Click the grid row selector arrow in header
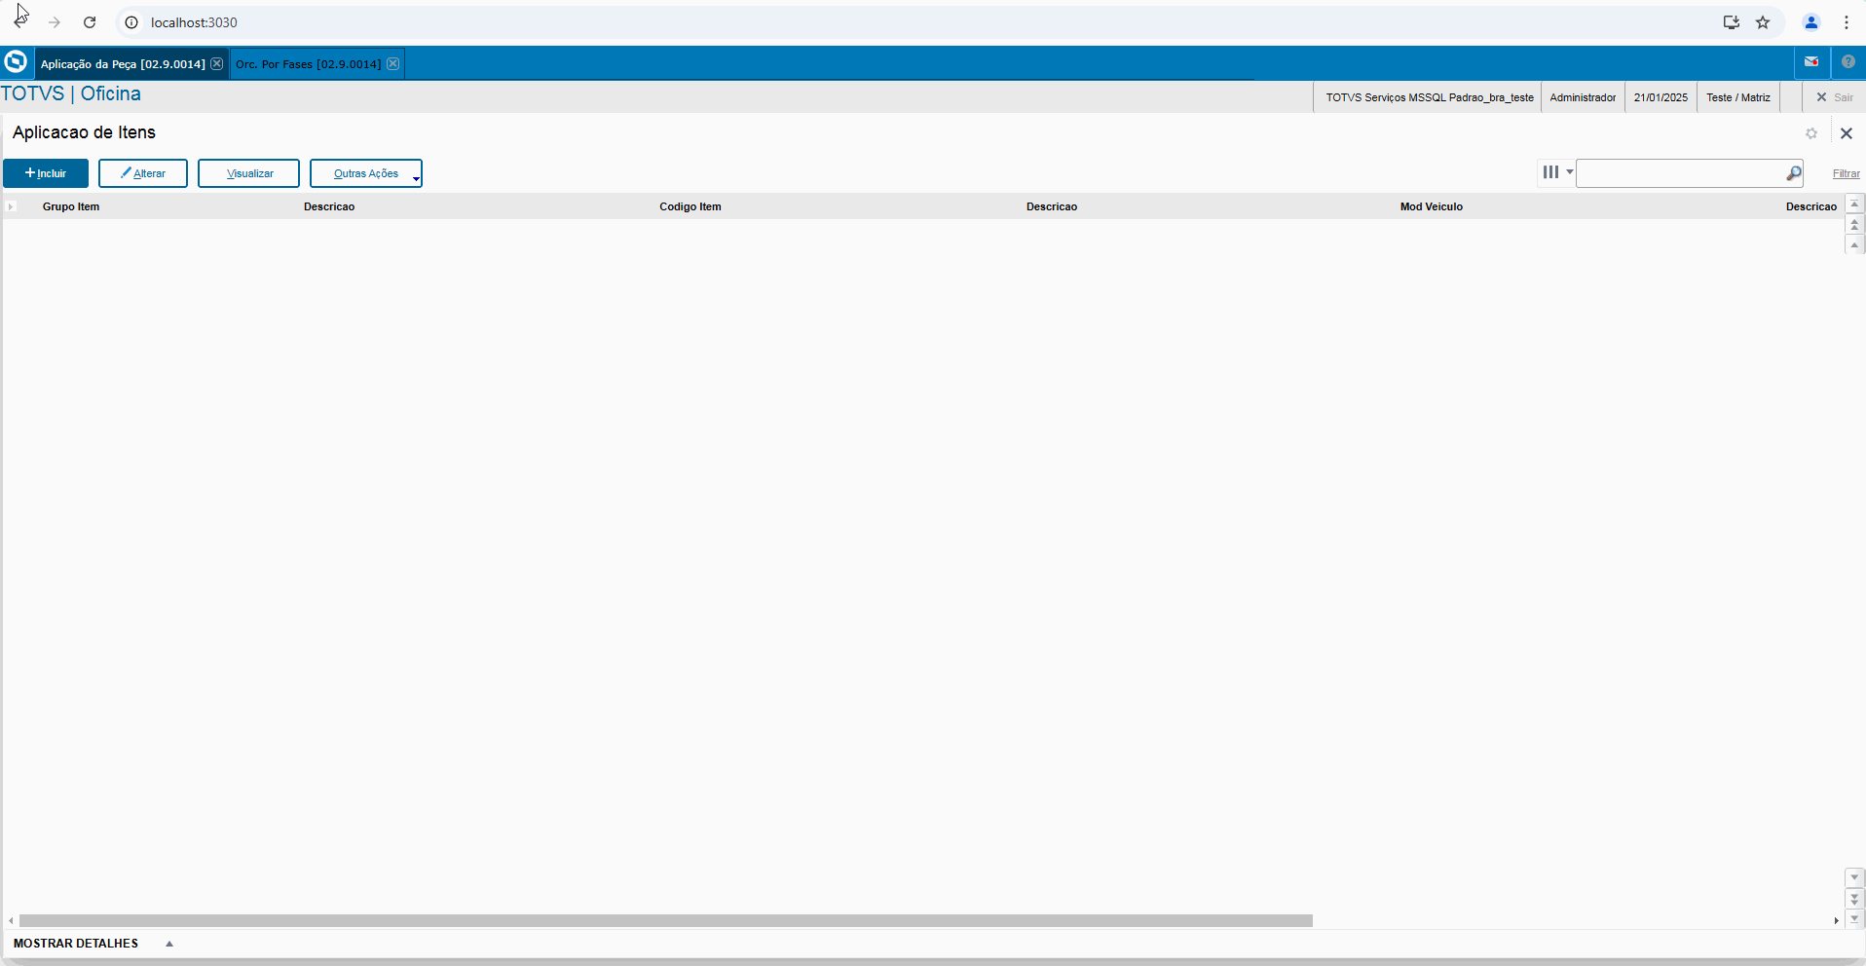 point(11,206)
